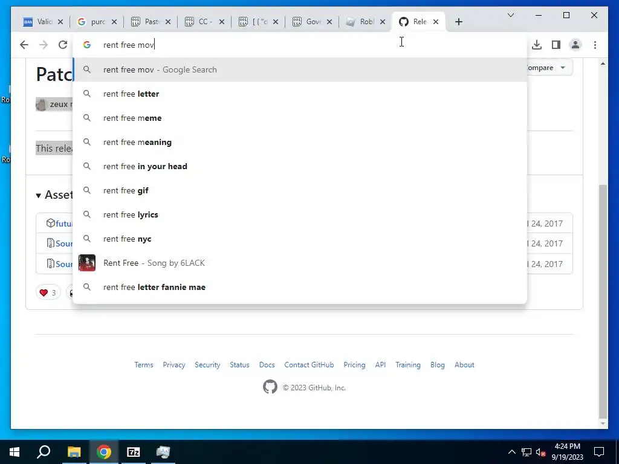Toggle the Chrome side panel icon
619x464 pixels.
tap(556, 45)
